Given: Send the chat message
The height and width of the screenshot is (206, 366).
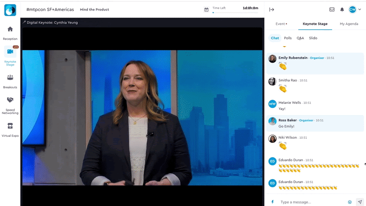Looking at the screenshot, I should 360,202.
